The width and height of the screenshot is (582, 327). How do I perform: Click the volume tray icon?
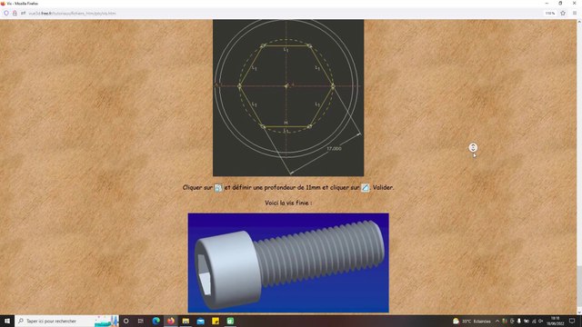[541, 321]
